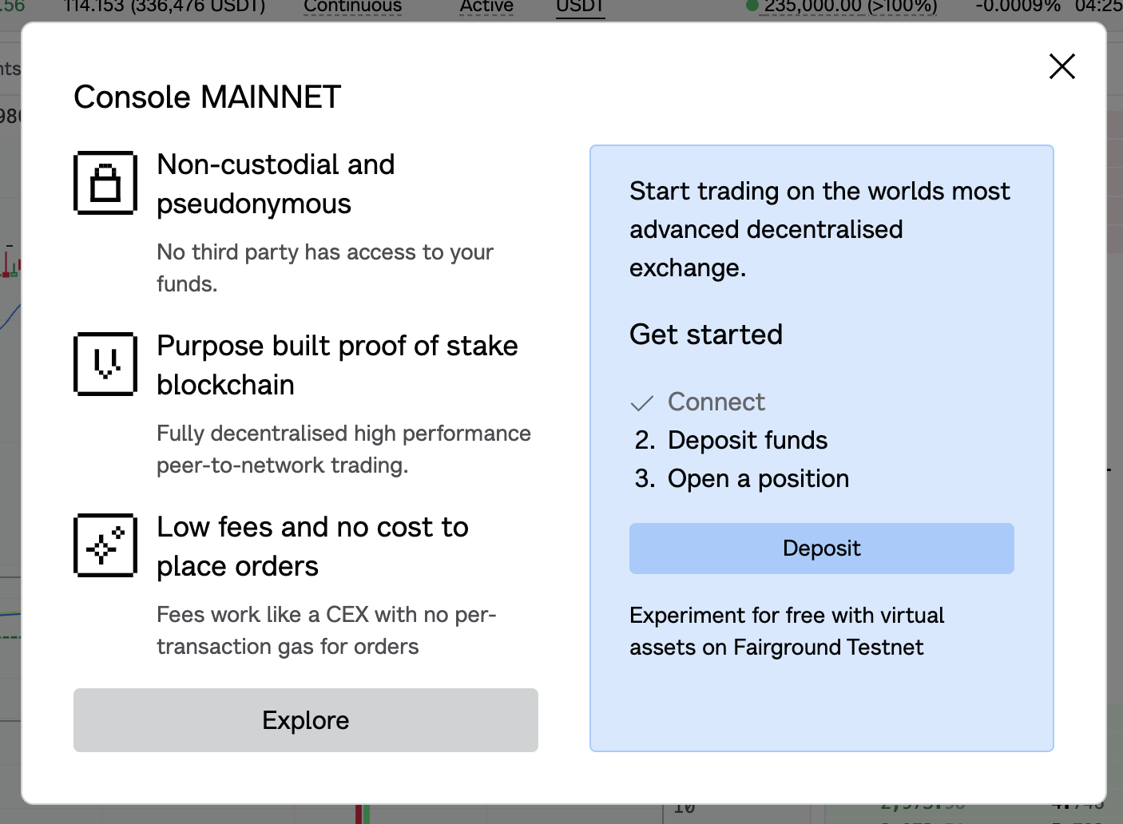Select the Deposit funds step
Screen dimensions: 1123x824
(747, 440)
